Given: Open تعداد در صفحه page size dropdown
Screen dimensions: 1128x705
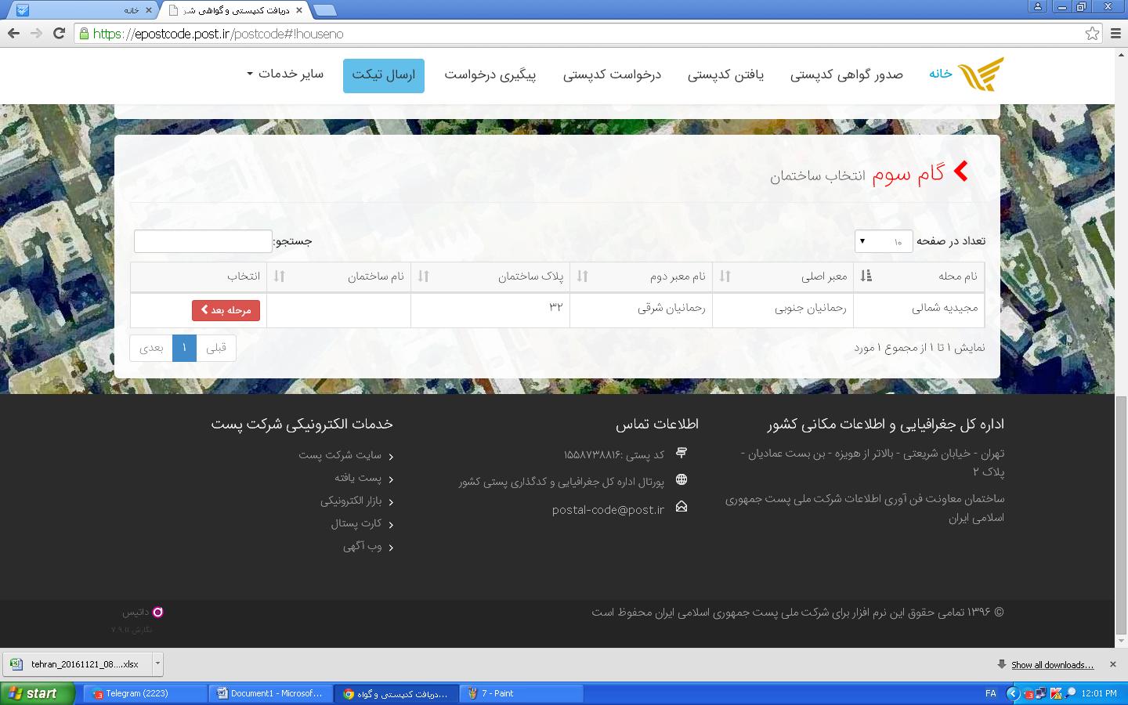Looking at the screenshot, I should tap(884, 240).
